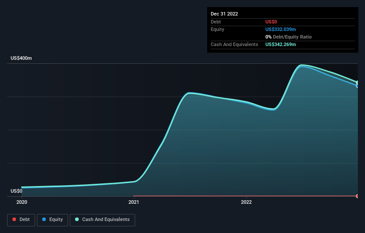Screen dimensions: 365x233
Task: Click the Dec 31 2022 tooltip date
Action: pos(224,14)
